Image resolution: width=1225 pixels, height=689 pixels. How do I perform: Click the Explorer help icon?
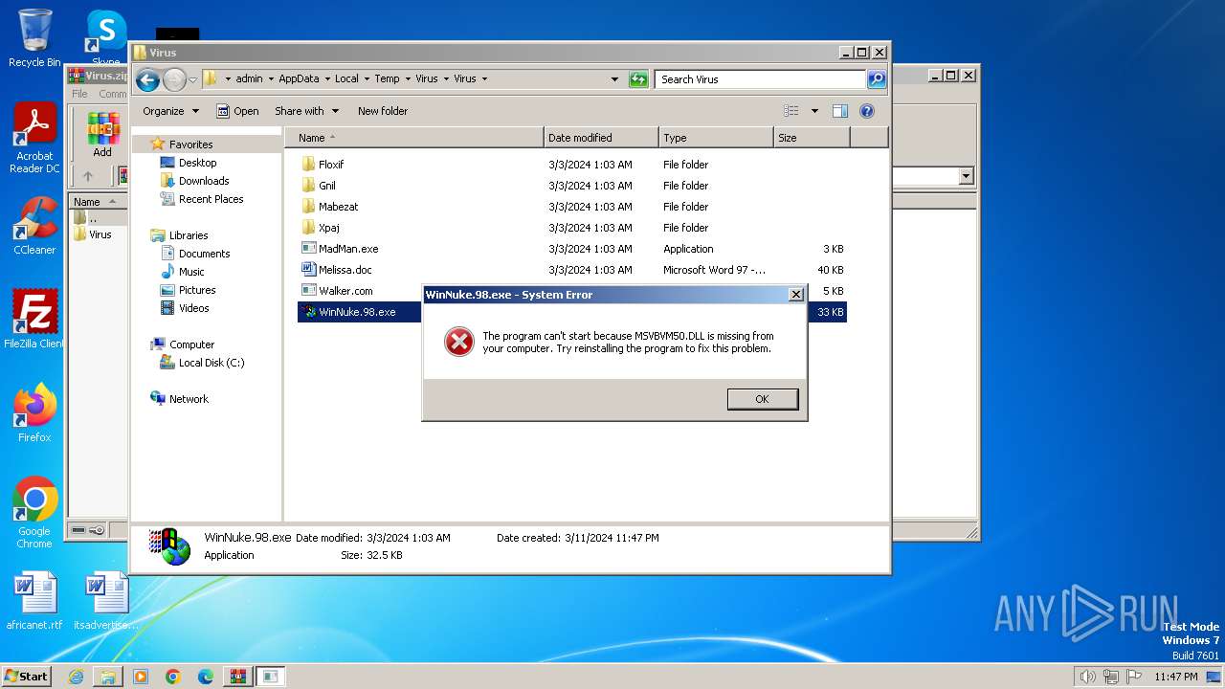point(867,111)
